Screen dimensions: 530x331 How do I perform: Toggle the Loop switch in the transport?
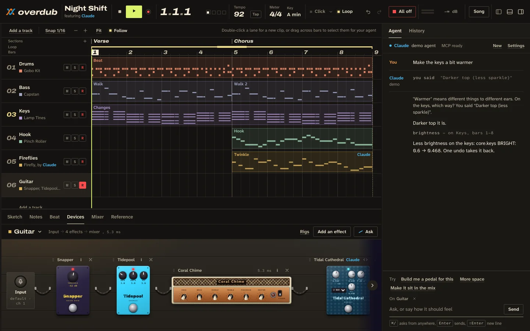(x=344, y=12)
